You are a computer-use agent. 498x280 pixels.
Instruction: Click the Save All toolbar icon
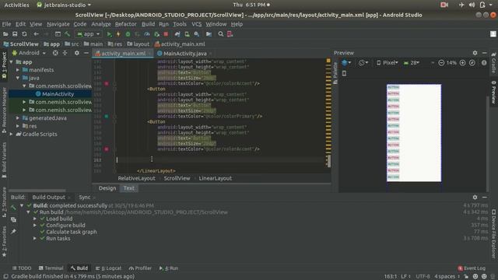(x=15, y=34)
